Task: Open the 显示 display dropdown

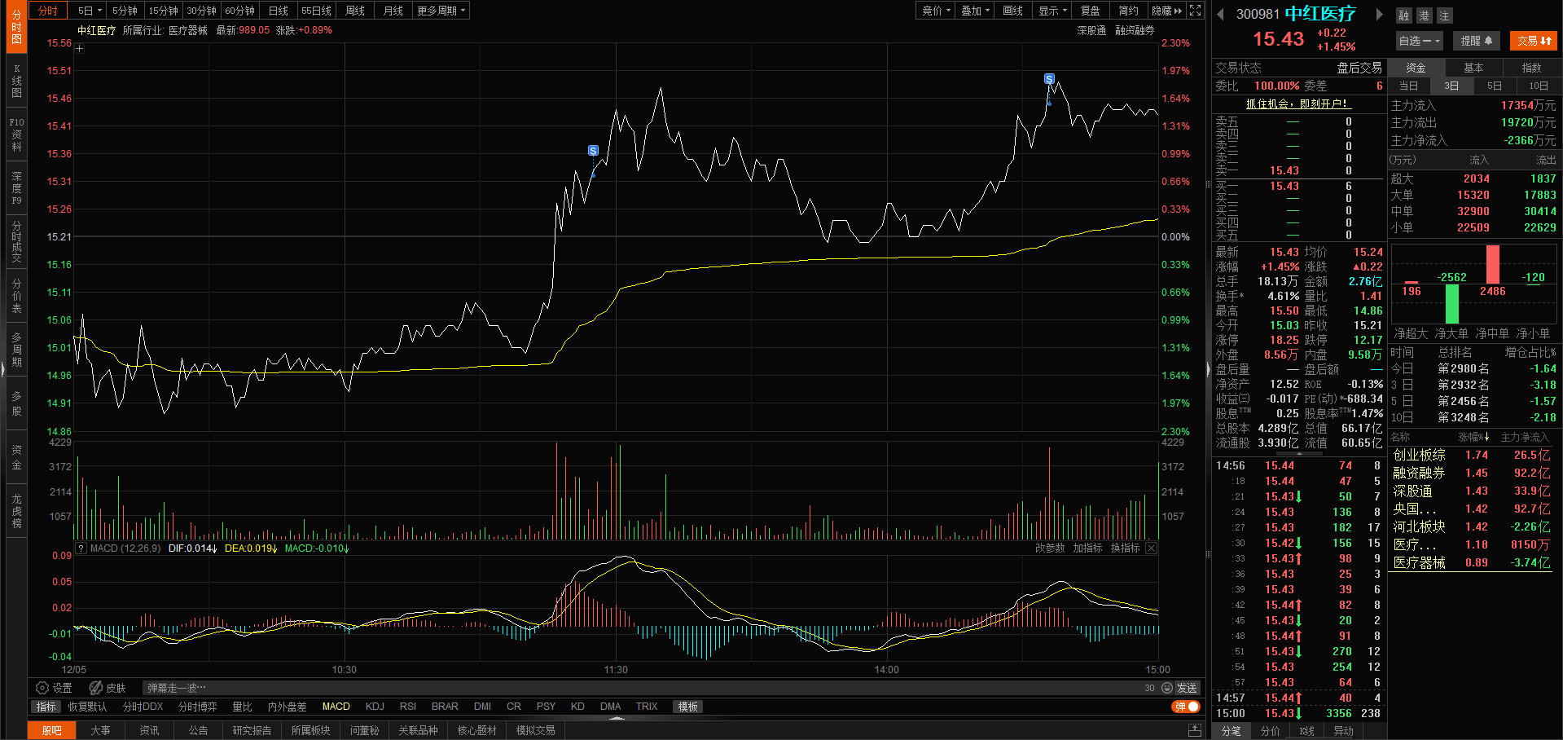Action: coord(1052,11)
